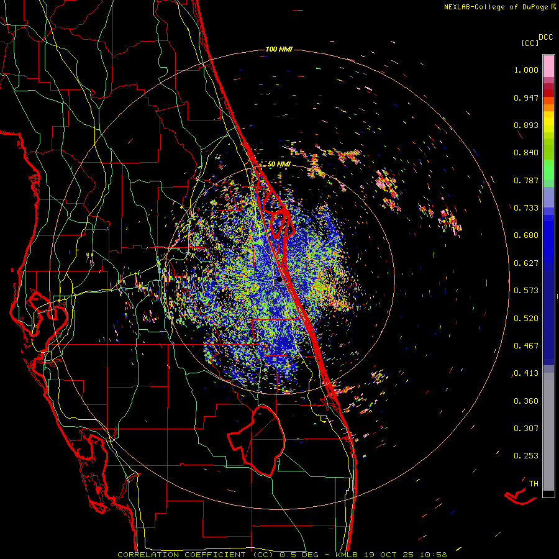Click the 0.627 value on the color scale
559x559 pixels.
tap(526, 263)
